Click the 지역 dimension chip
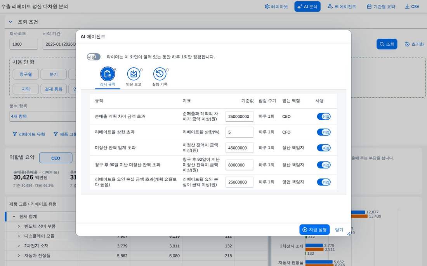The height and width of the screenshot is (266, 427). tap(26, 89)
